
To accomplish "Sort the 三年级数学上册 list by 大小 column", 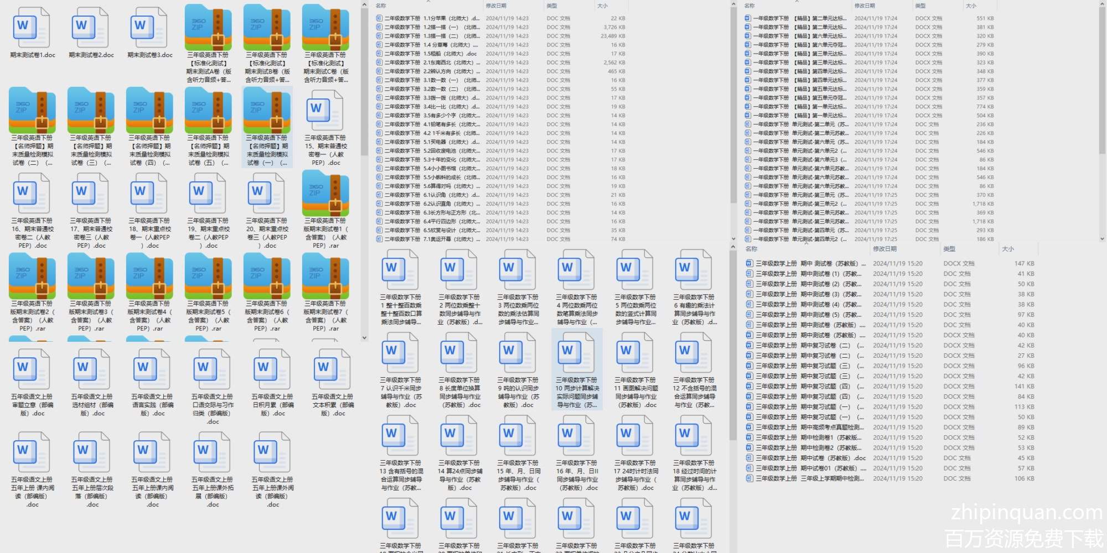I will tap(1008, 249).
